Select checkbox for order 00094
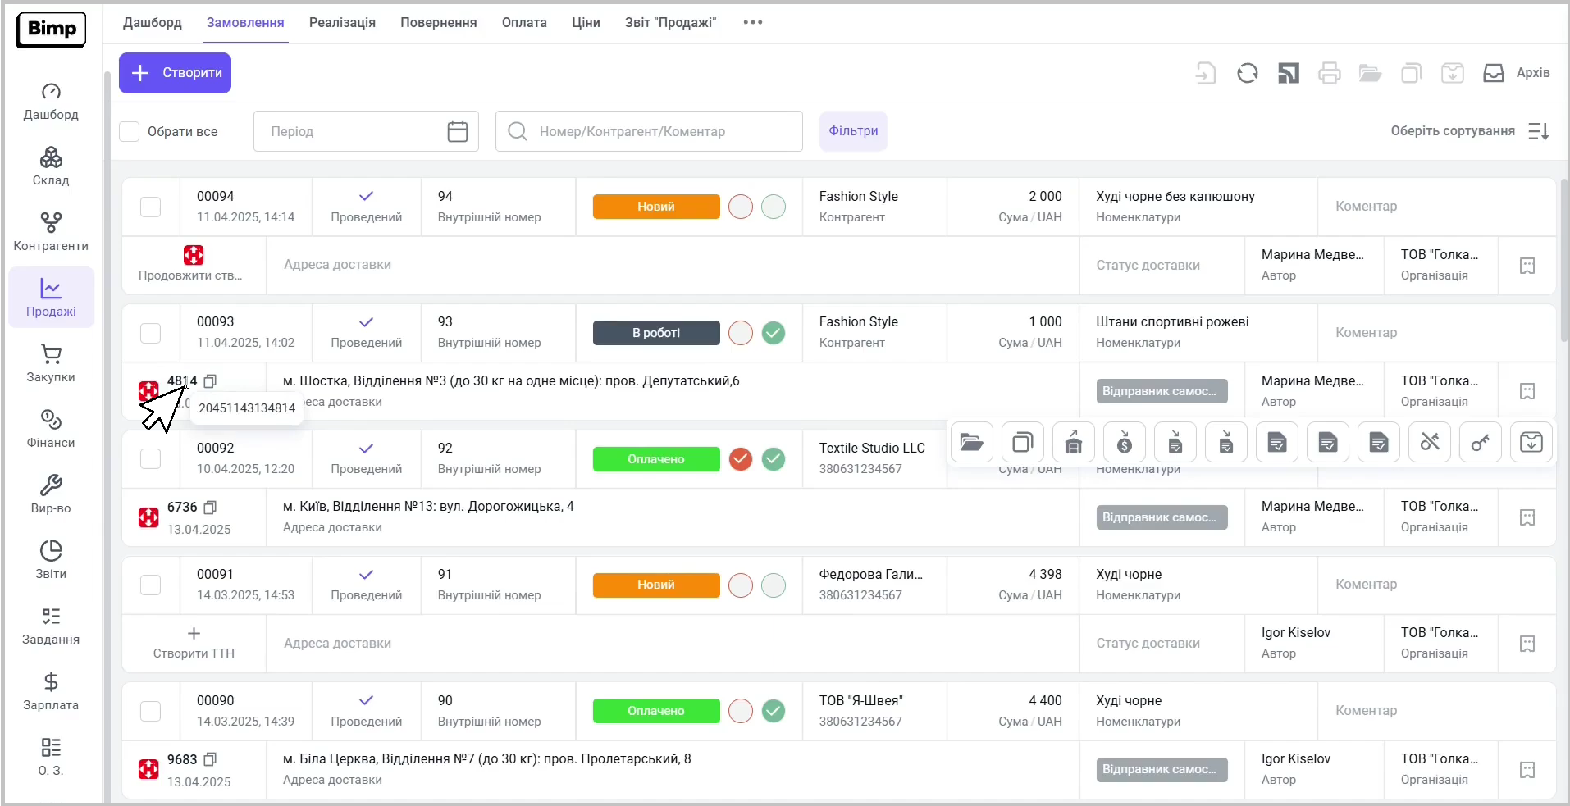Viewport: 1570px width, 806px height. click(x=150, y=207)
